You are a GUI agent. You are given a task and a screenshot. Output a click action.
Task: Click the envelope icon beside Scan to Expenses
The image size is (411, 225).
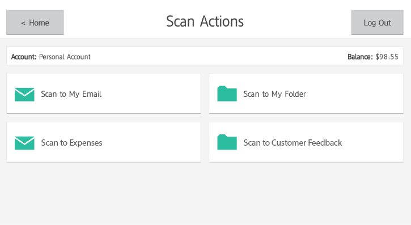click(x=24, y=143)
